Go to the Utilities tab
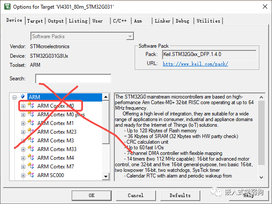 click(209, 21)
